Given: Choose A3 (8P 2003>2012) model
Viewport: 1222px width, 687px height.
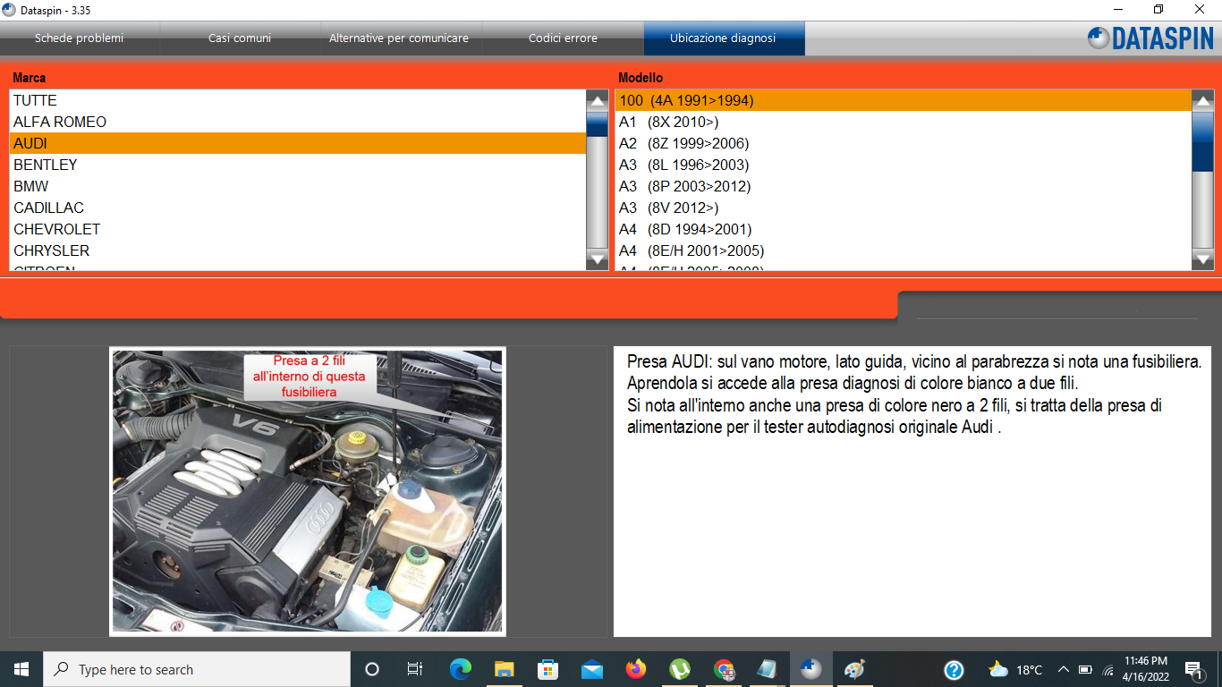Looking at the screenshot, I should point(684,186).
